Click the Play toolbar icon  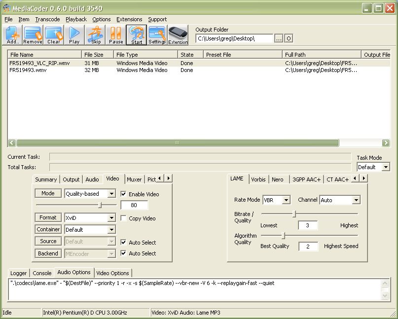coord(74,35)
